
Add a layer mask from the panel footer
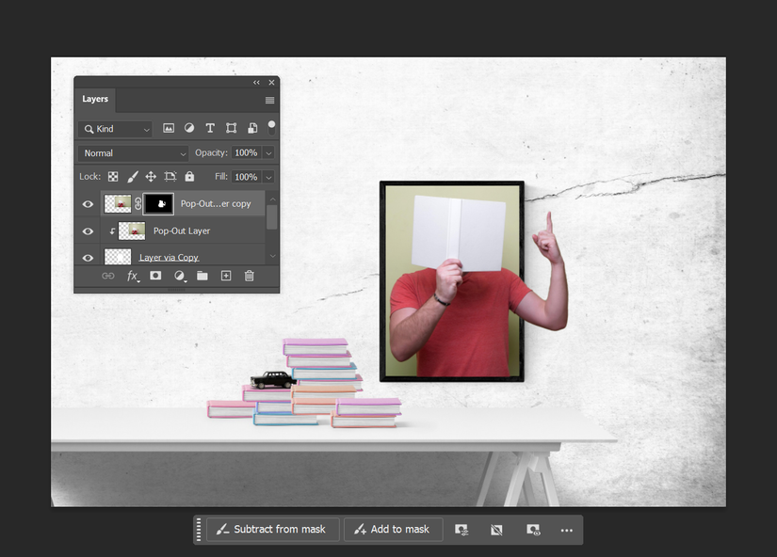click(155, 276)
